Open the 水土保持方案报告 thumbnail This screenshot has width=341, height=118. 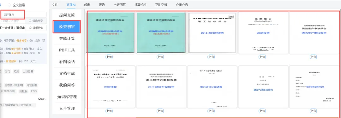pos(161,87)
